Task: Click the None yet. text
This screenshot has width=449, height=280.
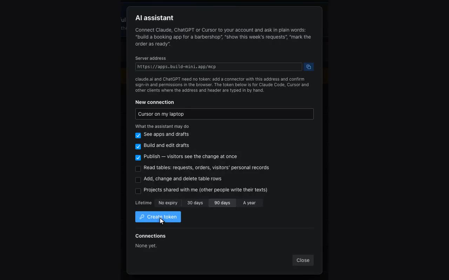Action: [146, 246]
